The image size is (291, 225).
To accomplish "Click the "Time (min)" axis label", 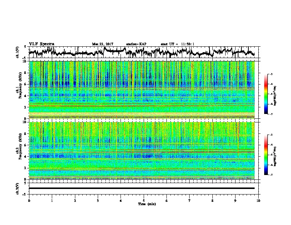I will (147, 204).
